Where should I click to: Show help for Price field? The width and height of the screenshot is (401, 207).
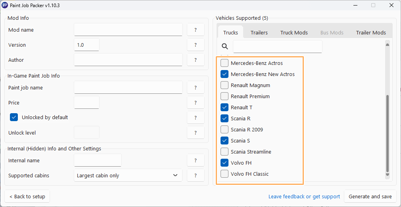196,103
